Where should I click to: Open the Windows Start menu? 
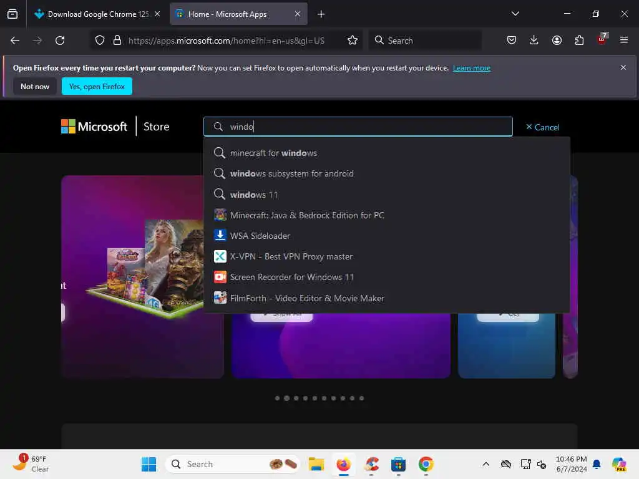[149, 464]
